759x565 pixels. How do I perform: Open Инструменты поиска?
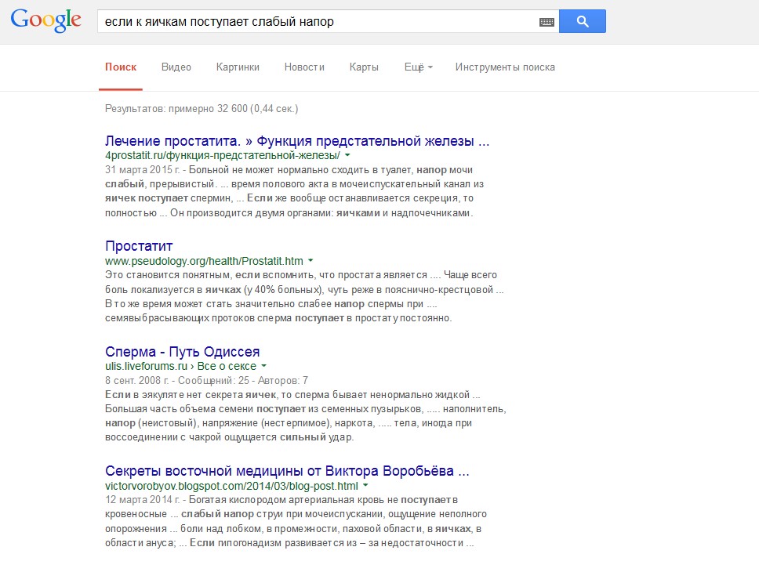505,67
